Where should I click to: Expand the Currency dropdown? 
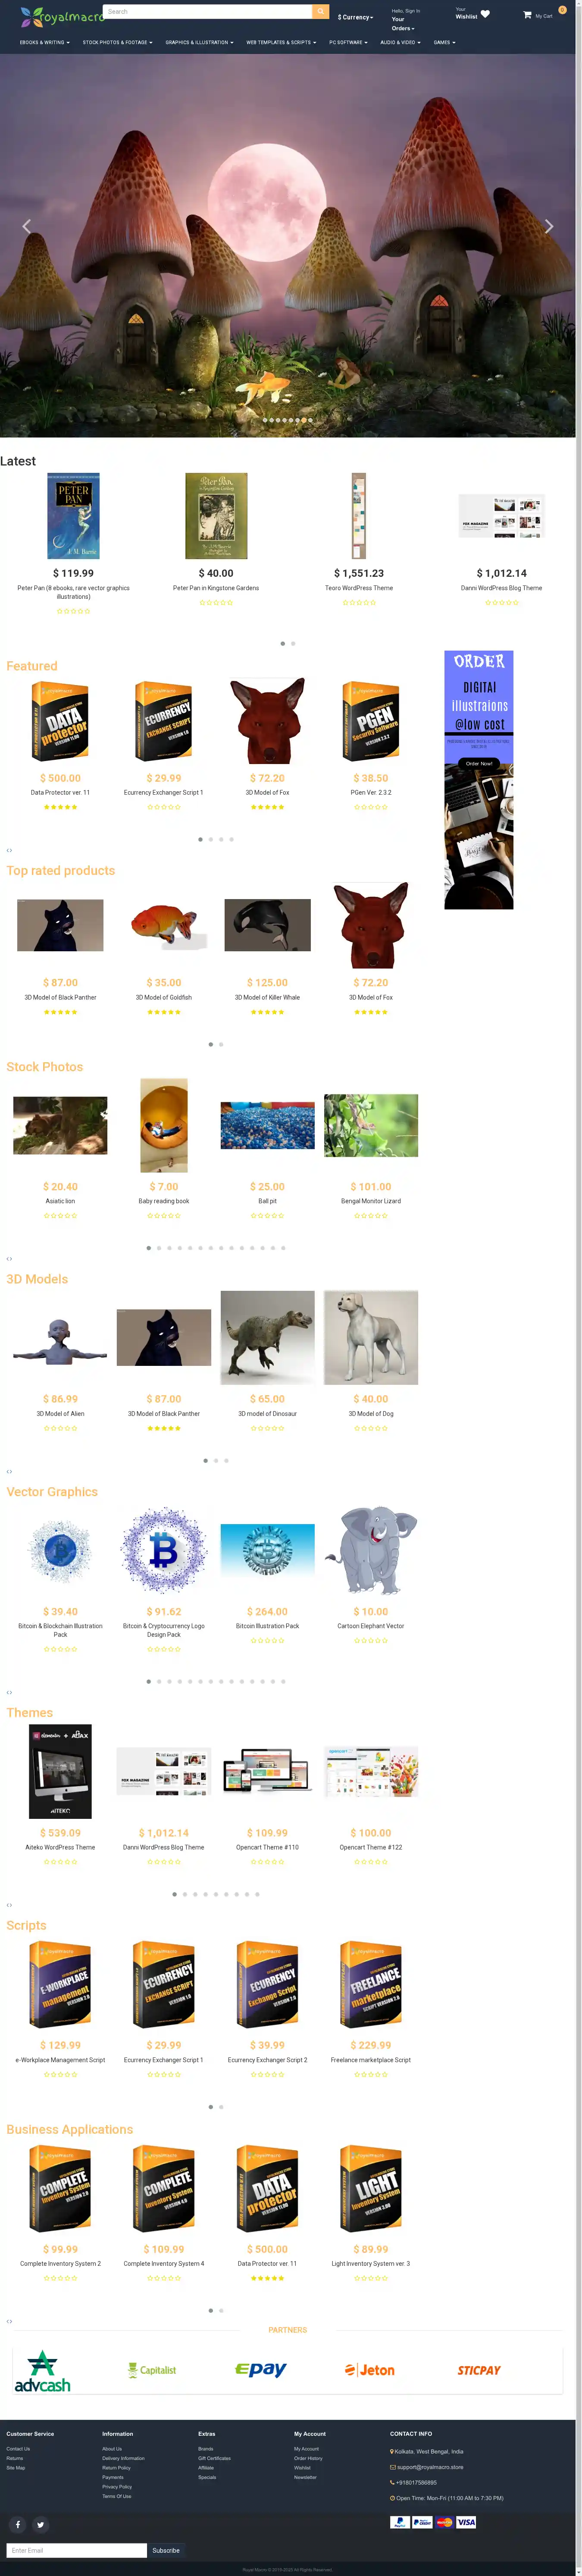click(355, 17)
